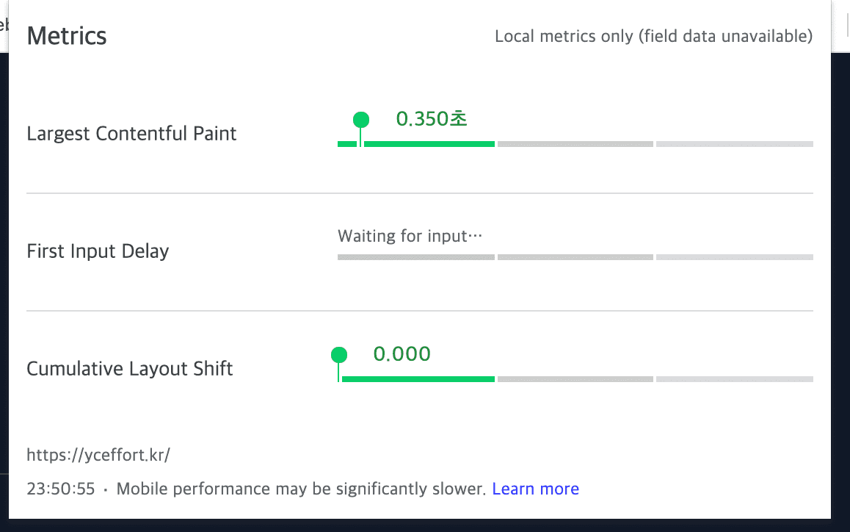This screenshot has height=532, width=850.
Task: Click the 0.350초 LCP value
Action: pyautogui.click(x=432, y=119)
